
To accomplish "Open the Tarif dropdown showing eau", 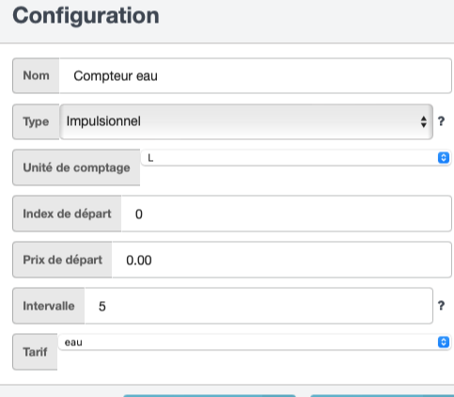I will [x=255, y=342].
